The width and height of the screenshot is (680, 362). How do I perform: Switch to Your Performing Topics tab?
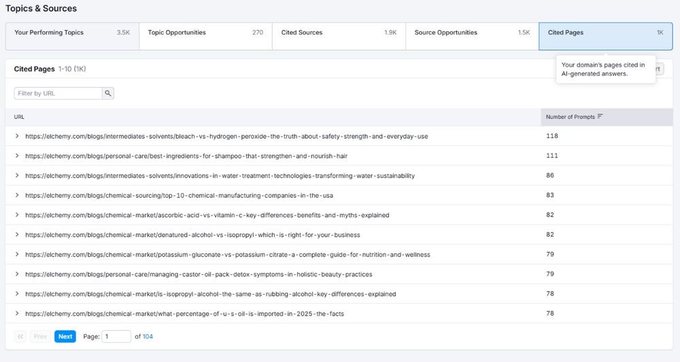point(72,37)
